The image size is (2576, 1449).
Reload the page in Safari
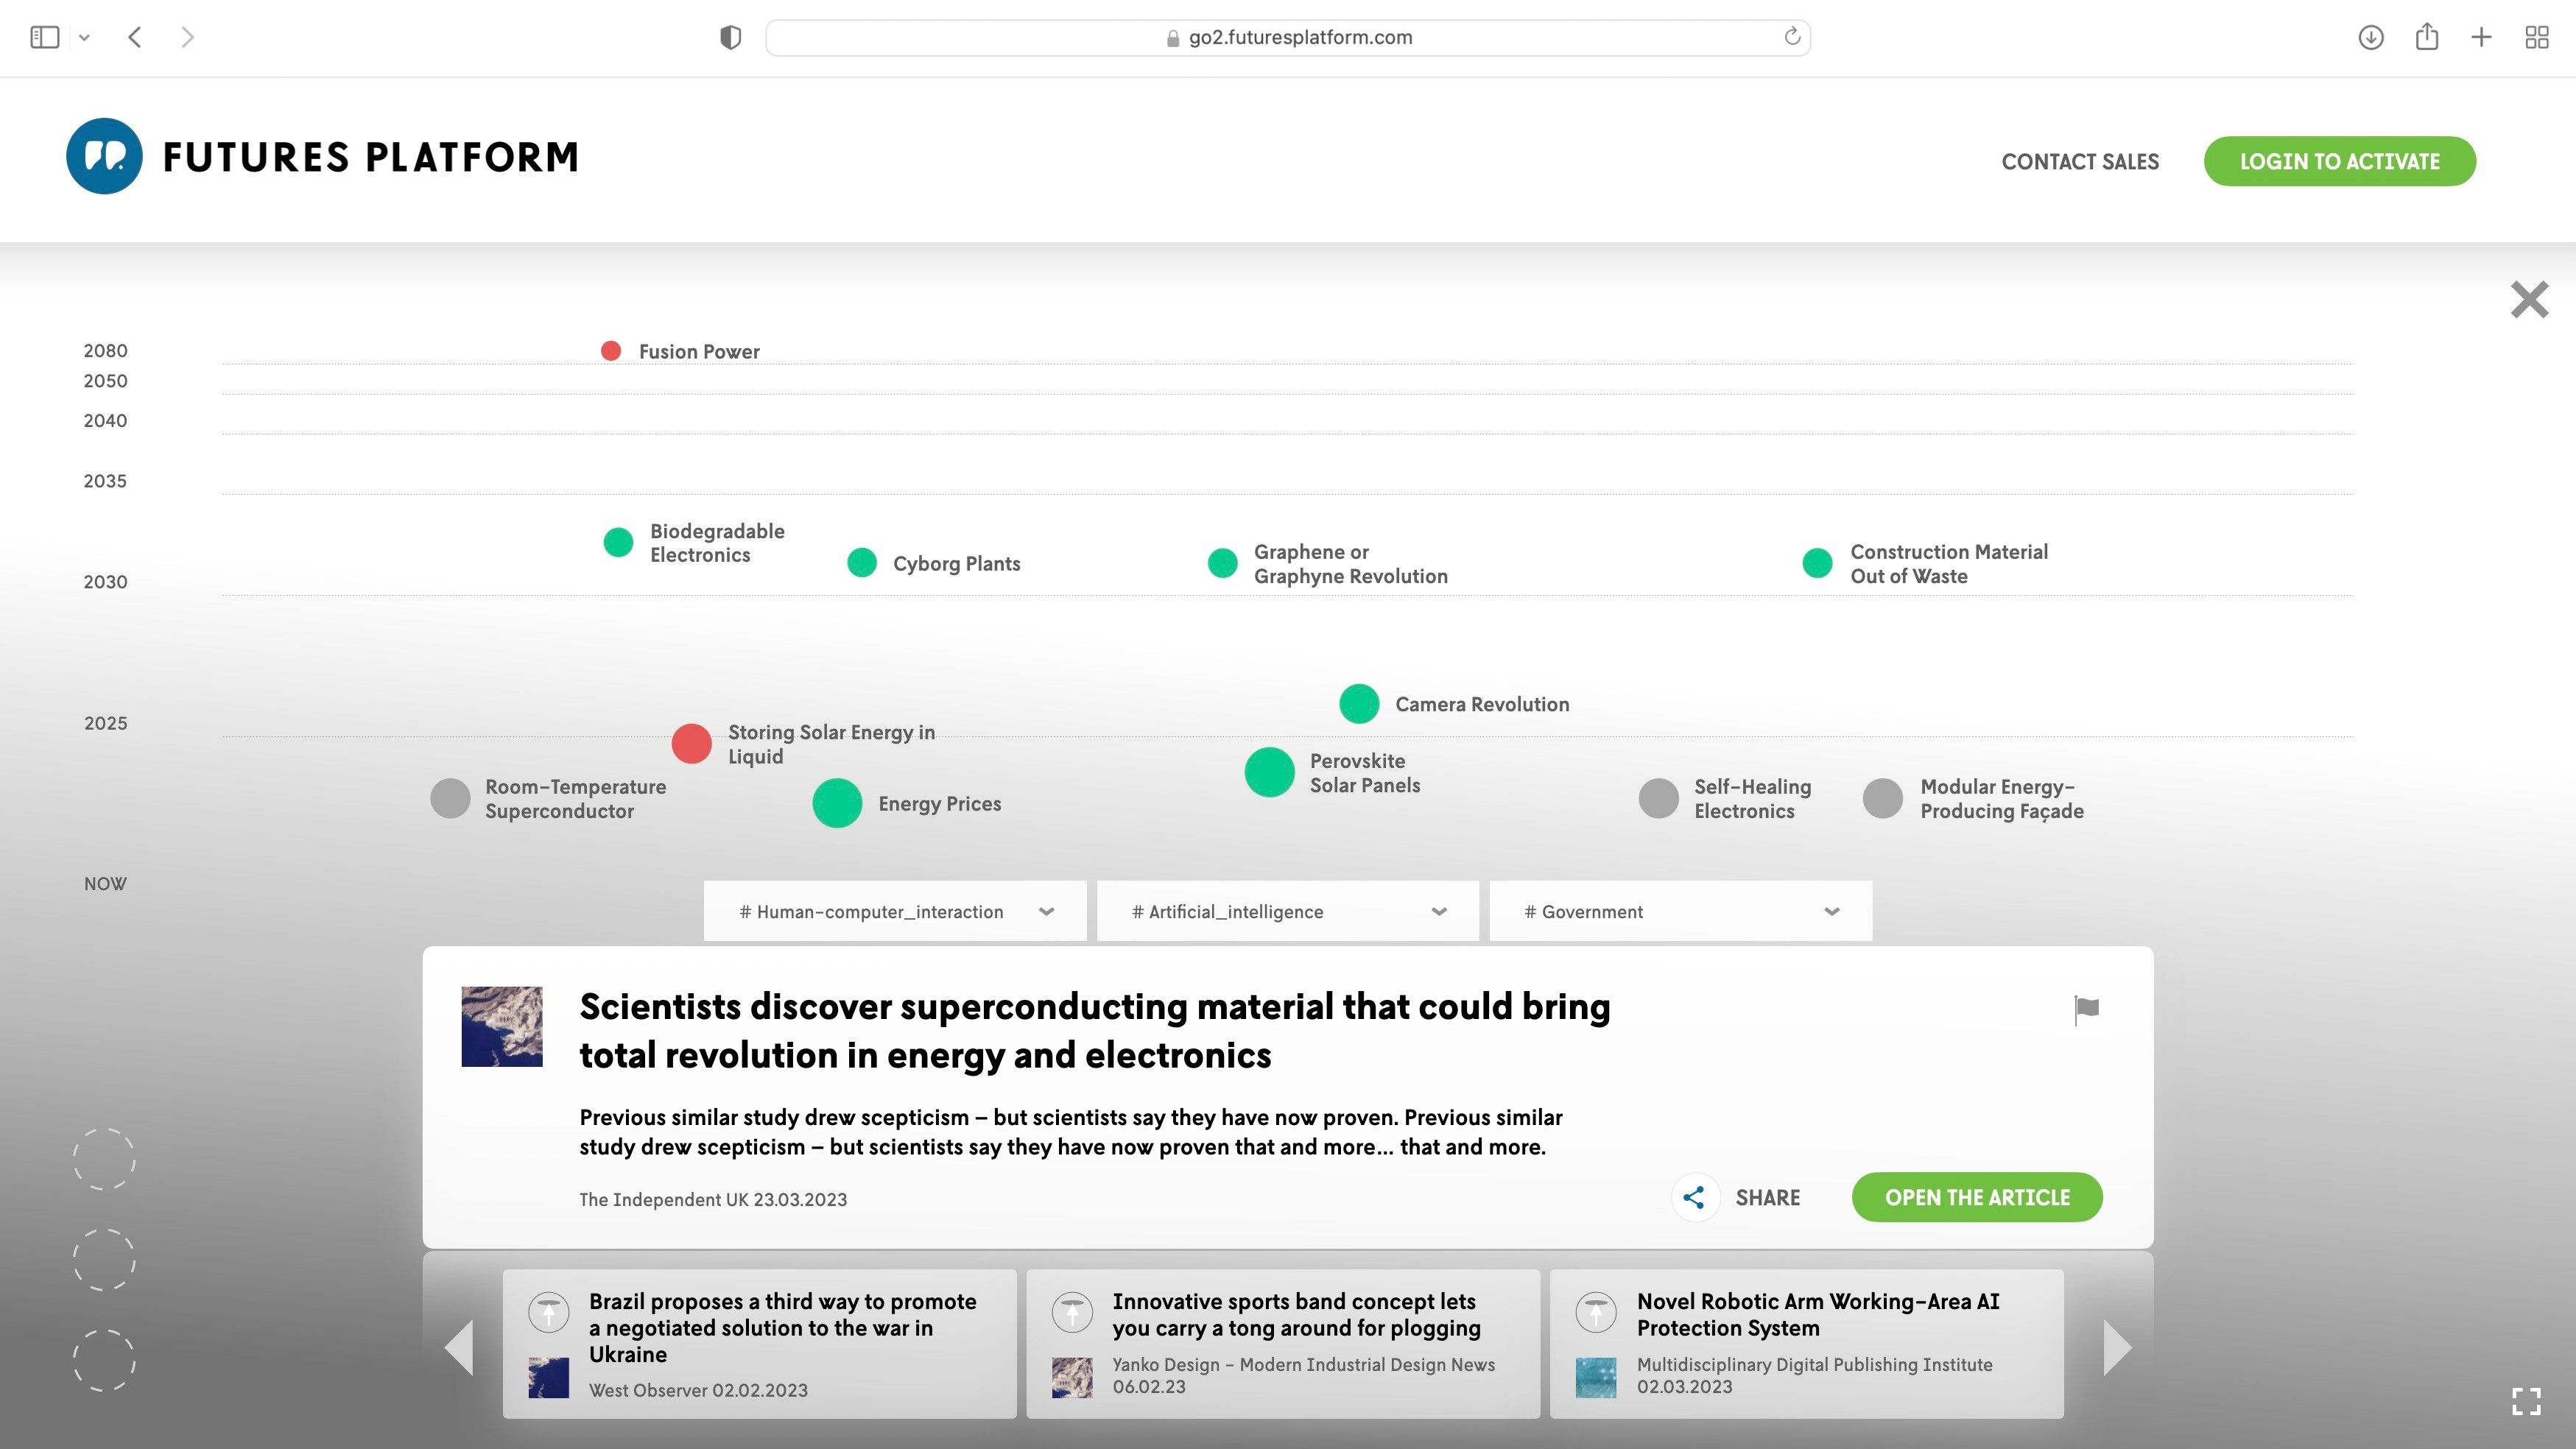(x=1791, y=37)
